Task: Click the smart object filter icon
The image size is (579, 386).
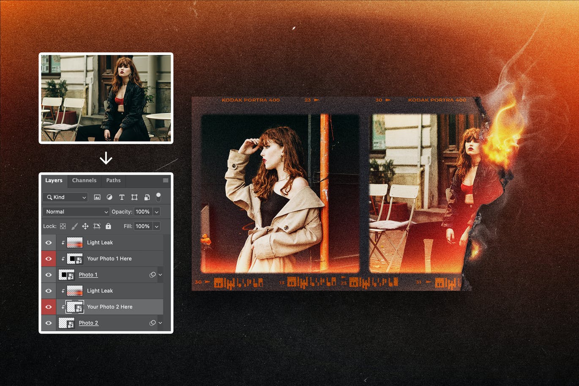Action: 147,197
